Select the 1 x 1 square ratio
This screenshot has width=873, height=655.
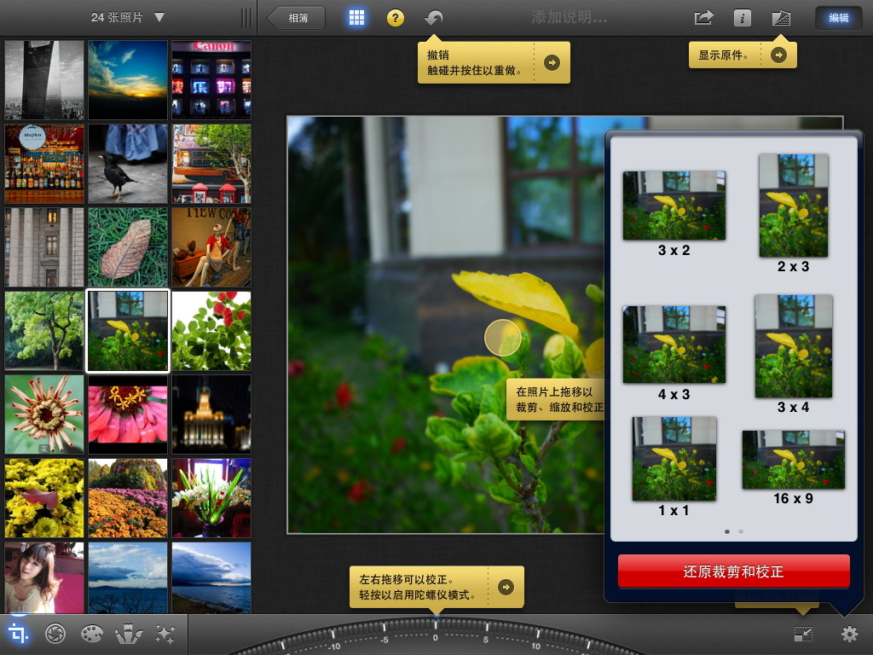(674, 460)
